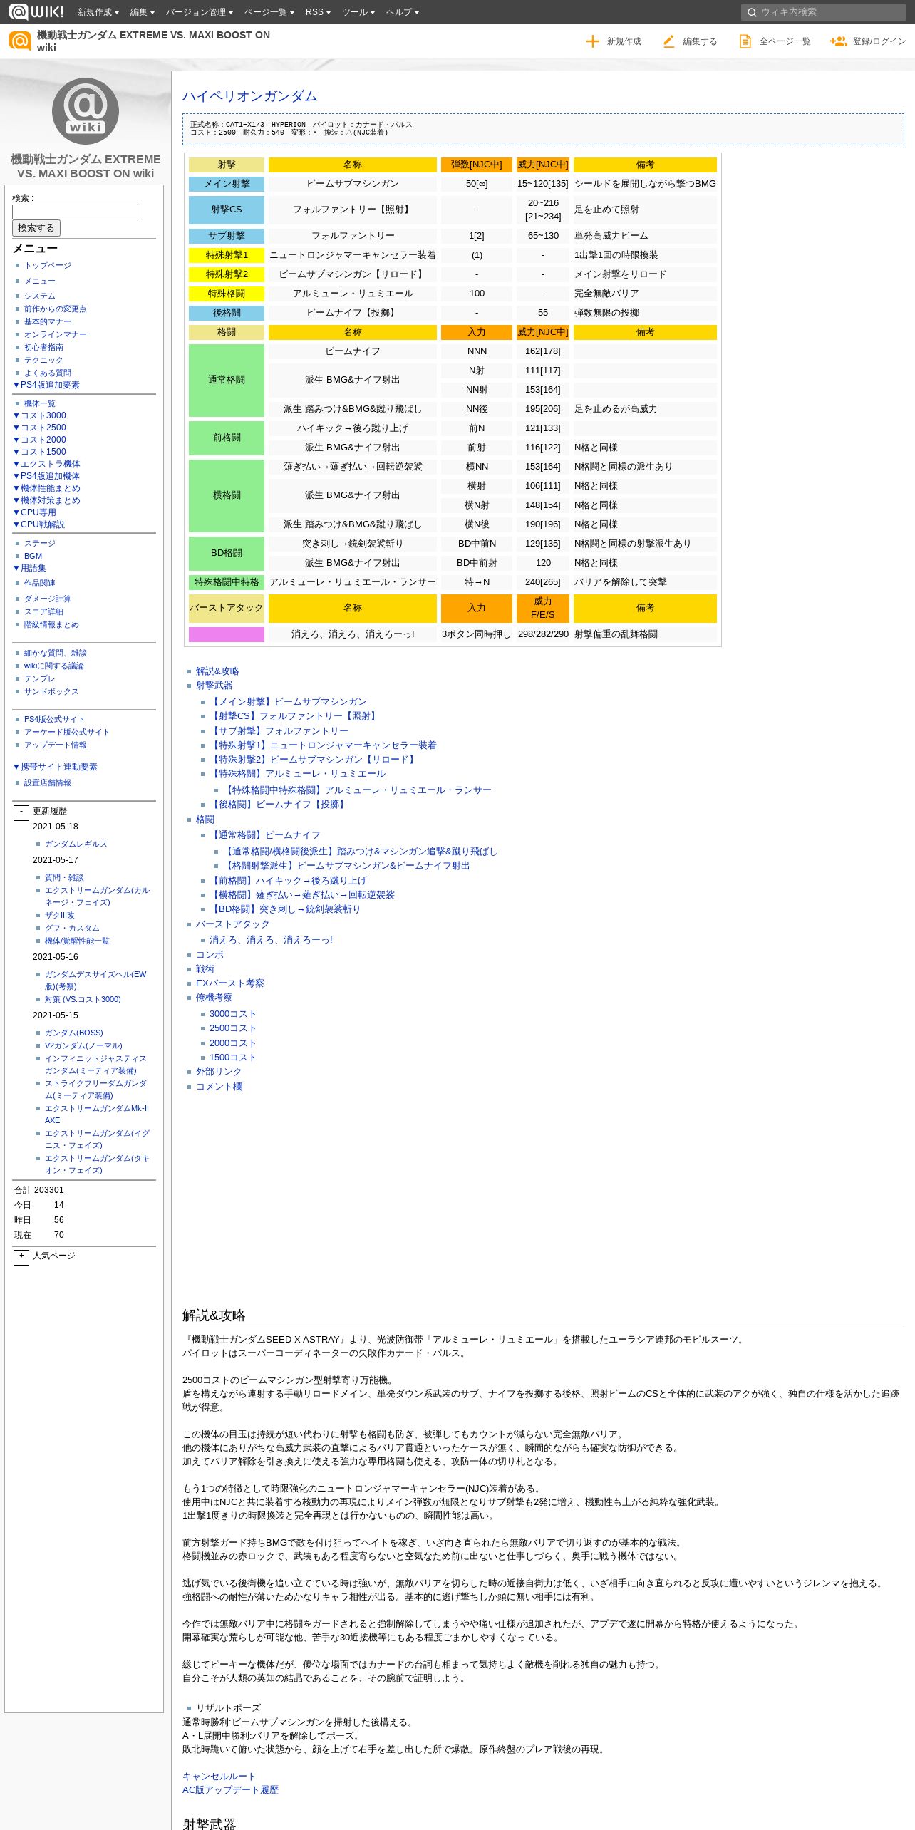Open the バージョン管理 dropdown menu

point(200,12)
